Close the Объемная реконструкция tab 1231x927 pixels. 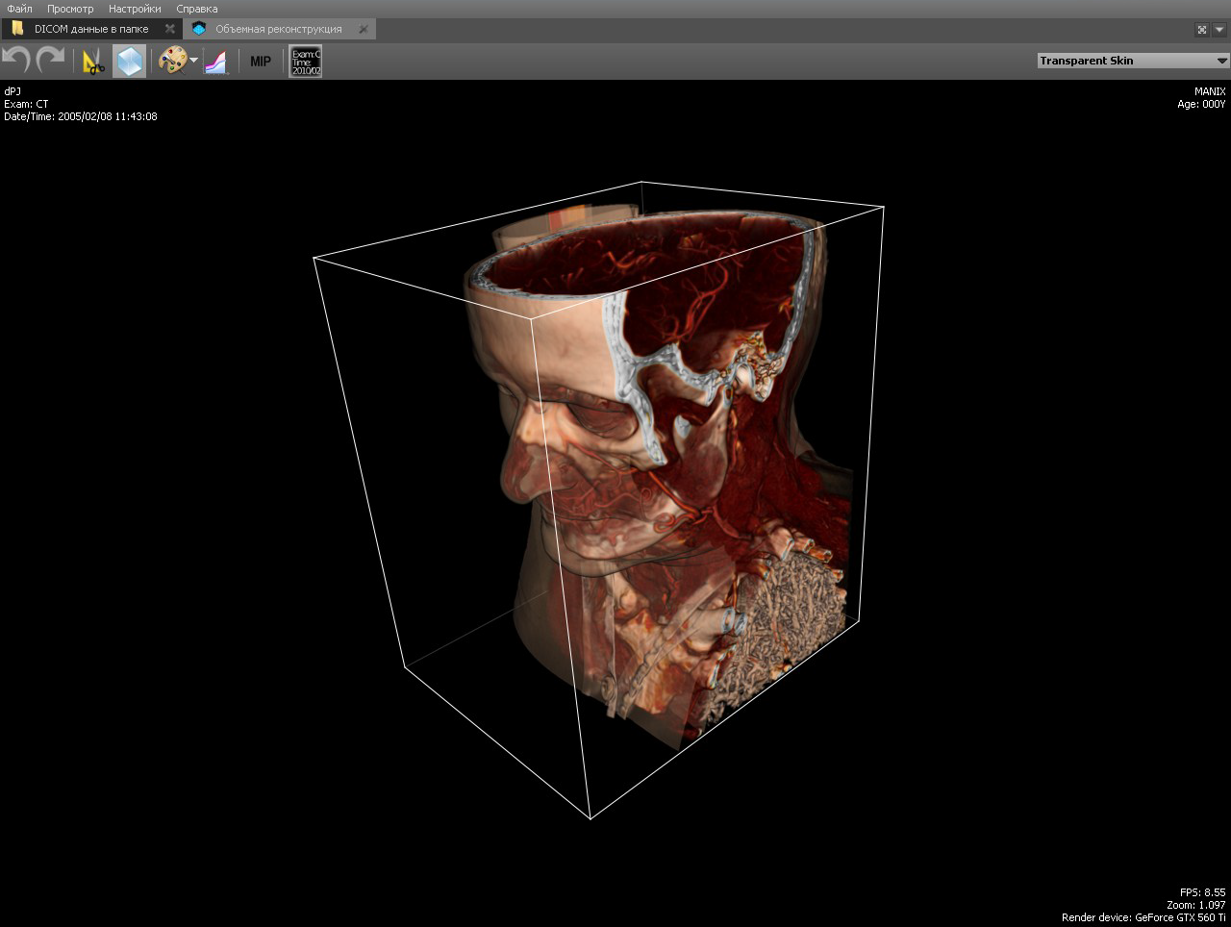pos(364,29)
